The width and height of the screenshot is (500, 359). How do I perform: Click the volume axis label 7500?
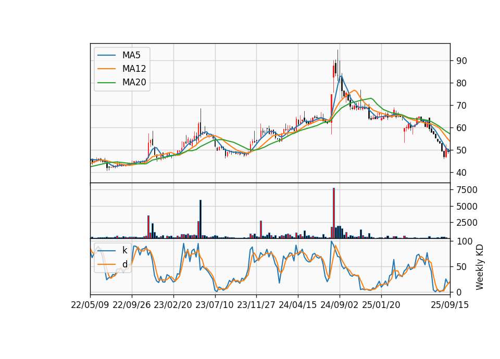467,190
